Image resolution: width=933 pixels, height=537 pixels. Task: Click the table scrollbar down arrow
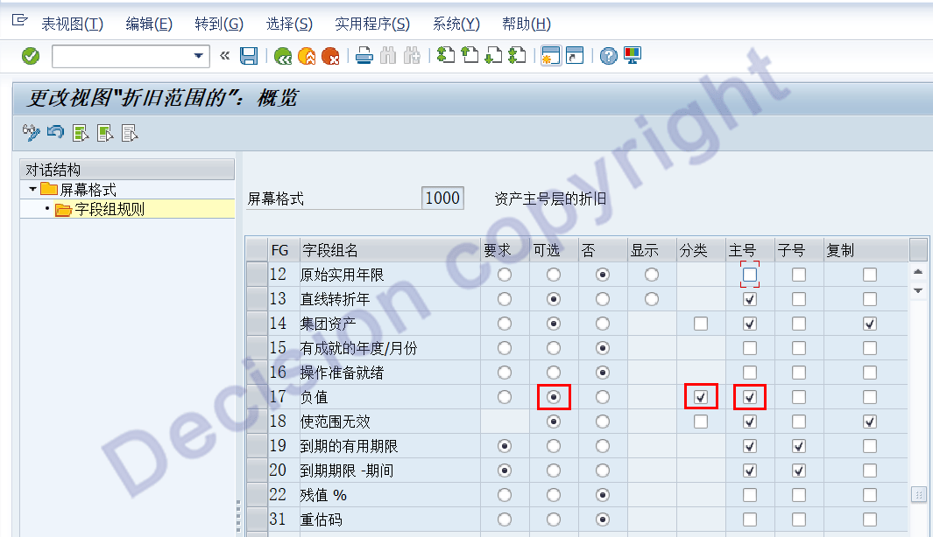918,290
